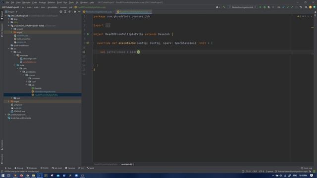Click the Search Everywhere magnifier icon
This screenshot has height=178, width=317.
coord(306,7)
